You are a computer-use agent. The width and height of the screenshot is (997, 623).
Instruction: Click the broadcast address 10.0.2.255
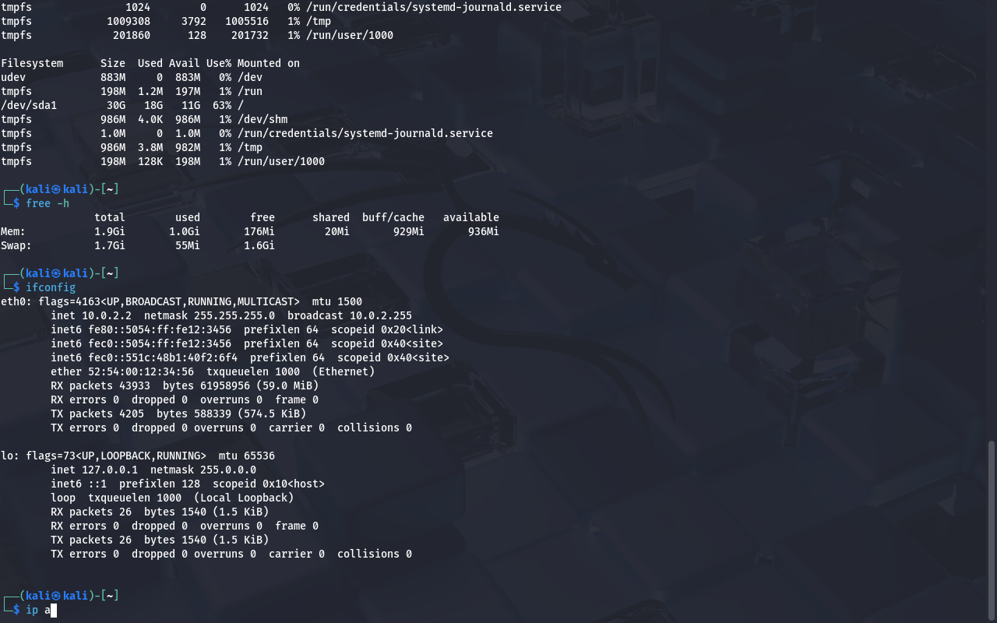click(381, 315)
